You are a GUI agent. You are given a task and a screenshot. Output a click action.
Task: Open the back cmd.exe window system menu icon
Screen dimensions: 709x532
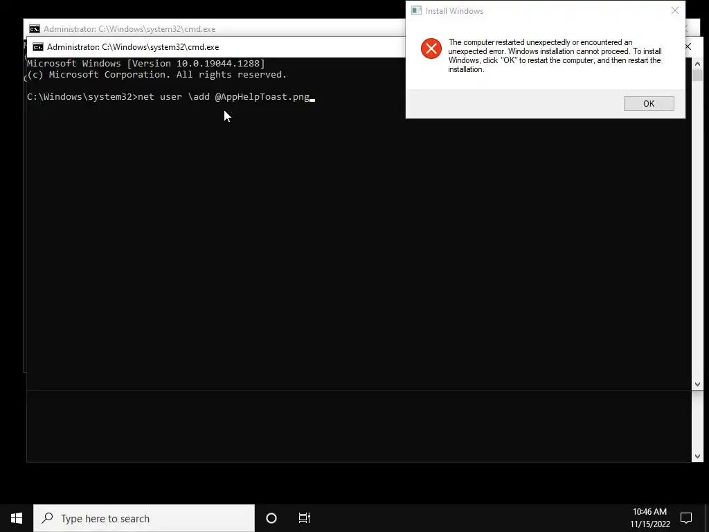click(x=35, y=29)
